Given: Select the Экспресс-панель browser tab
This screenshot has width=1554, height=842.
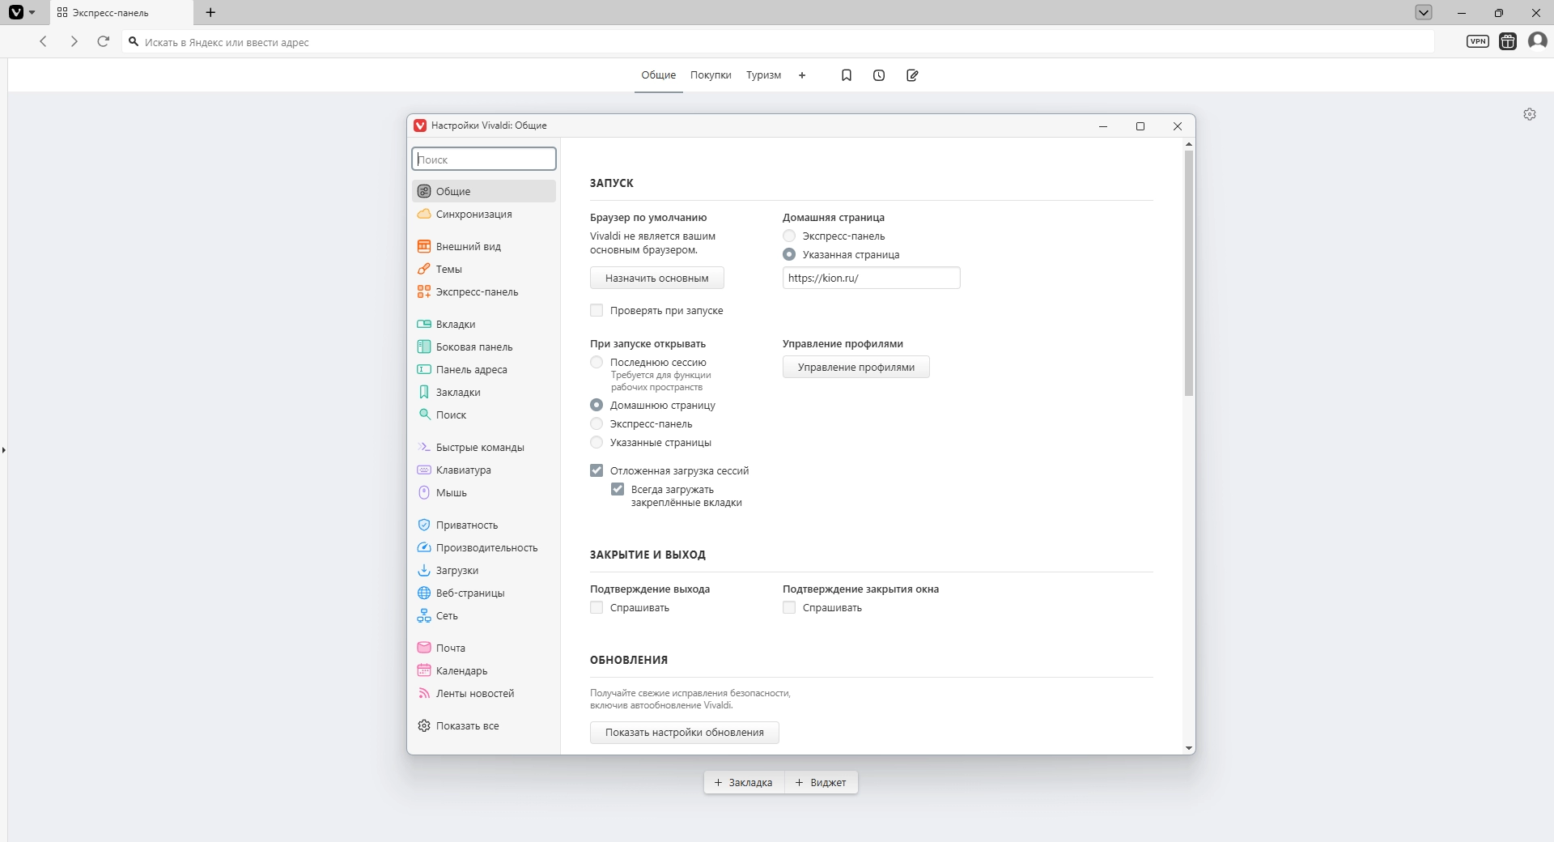Looking at the screenshot, I should (121, 12).
